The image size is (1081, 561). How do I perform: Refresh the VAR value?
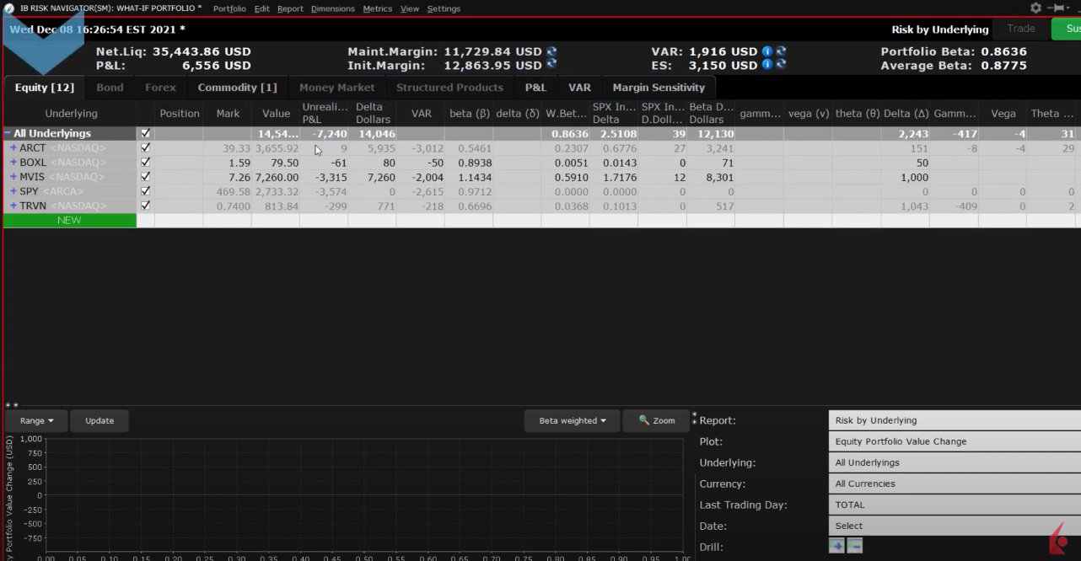[781, 51]
